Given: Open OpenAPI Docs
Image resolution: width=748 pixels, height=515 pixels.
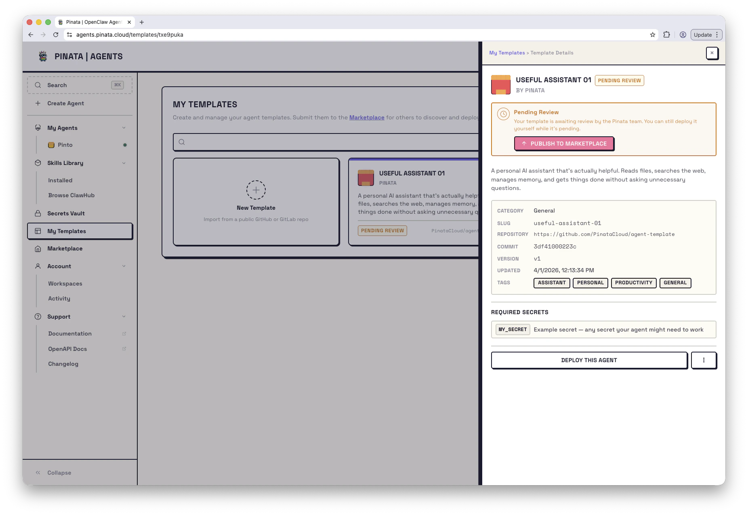Looking at the screenshot, I should pyautogui.click(x=67, y=349).
